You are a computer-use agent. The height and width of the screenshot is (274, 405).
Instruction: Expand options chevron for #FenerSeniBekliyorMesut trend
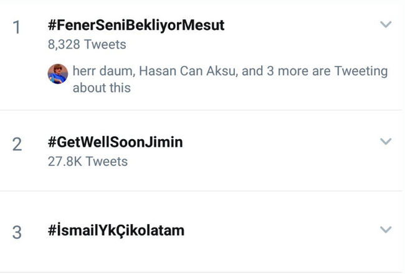click(x=386, y=25)
